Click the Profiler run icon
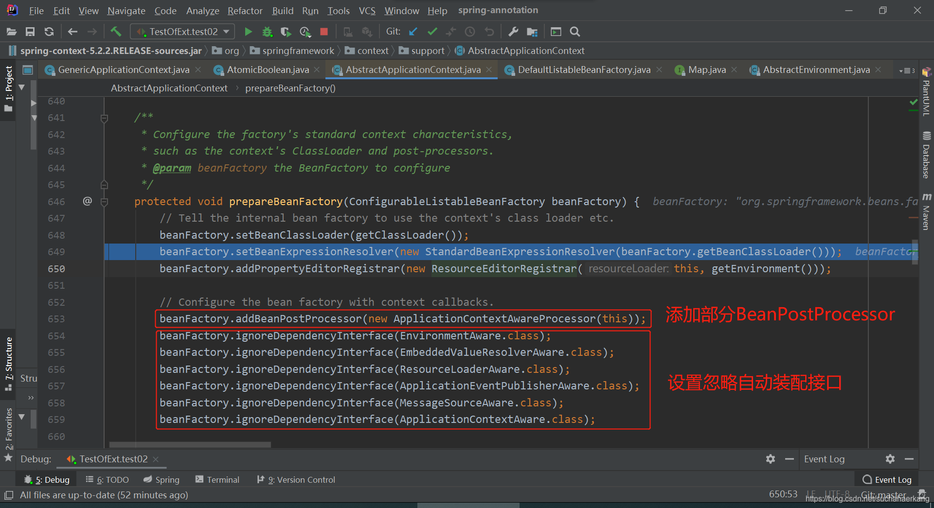The width and height of the screenshot is (934, 508). 305,32
